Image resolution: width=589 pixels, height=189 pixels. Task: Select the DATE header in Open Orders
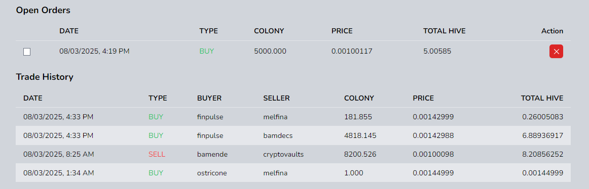pyautogui.click(x=69, y=31)
